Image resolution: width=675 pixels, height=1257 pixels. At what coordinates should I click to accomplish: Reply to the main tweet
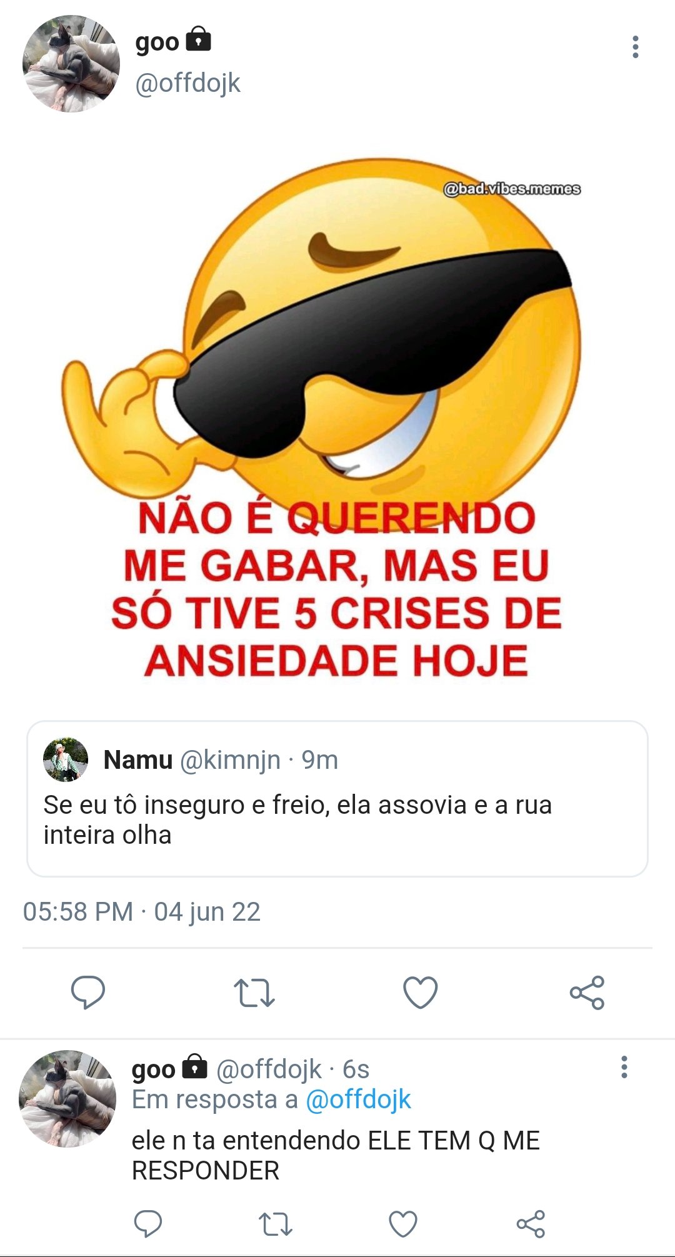click(x=88, y=992)
